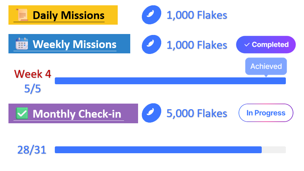The image size is (304, 171).
Task: Click the 5/5 weekly progress count
Action: point(33,89)
